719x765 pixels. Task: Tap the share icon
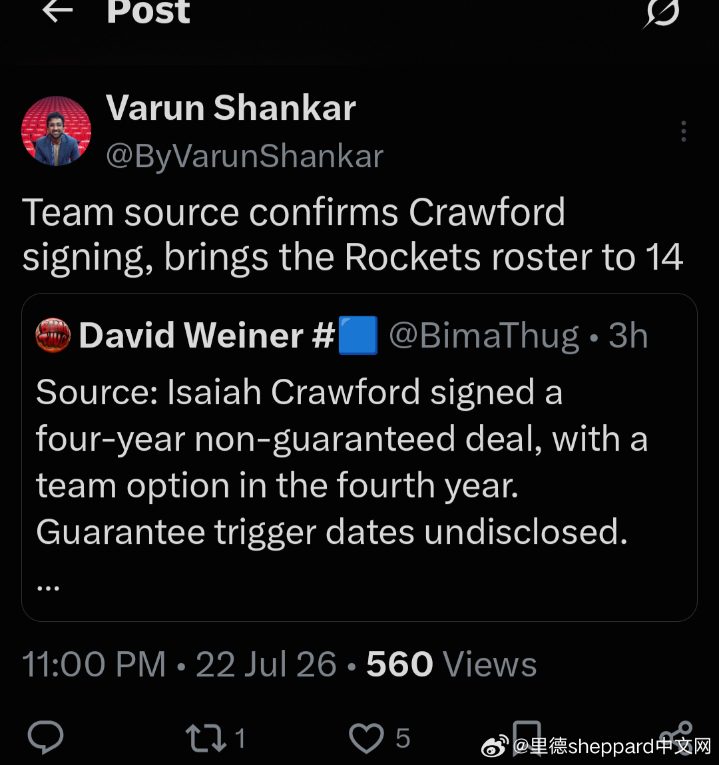pyautogui.click(x=676, y=736)
